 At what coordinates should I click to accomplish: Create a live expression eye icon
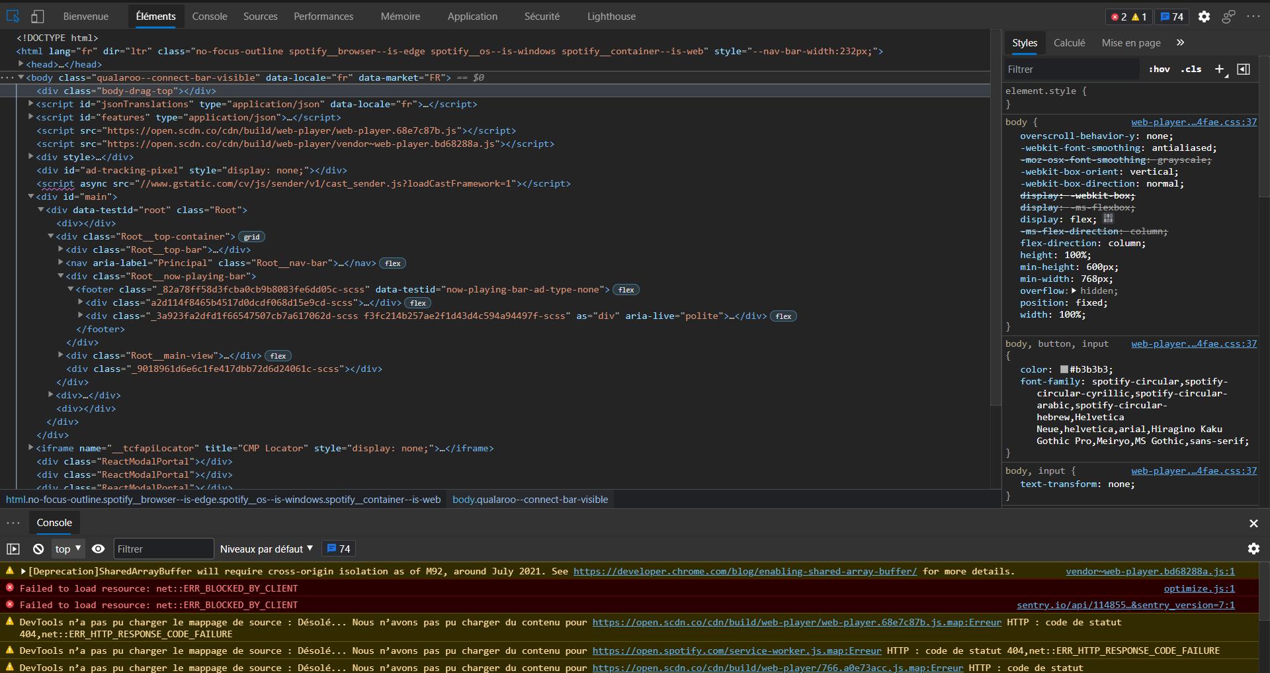point(98,549)
